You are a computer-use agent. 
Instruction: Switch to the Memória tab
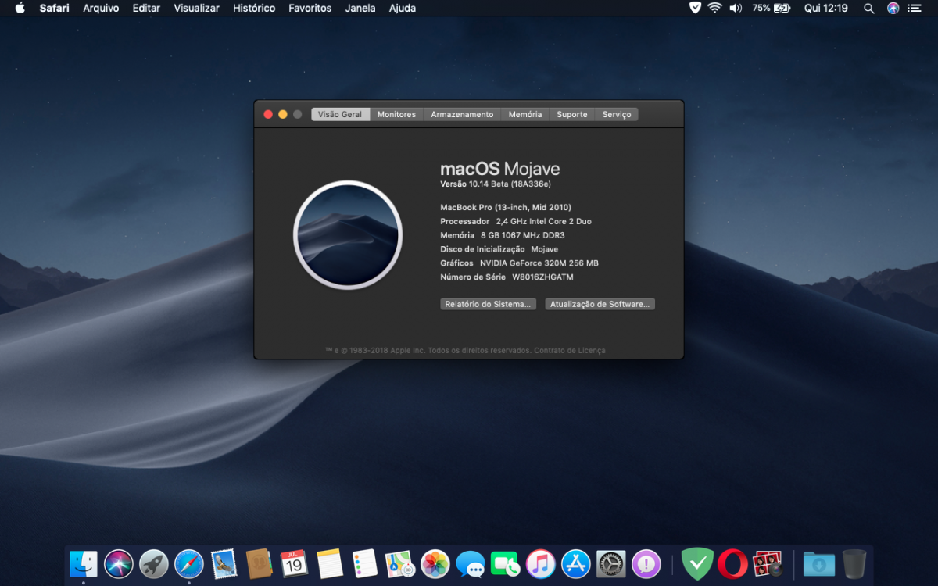tap(524, 114)
